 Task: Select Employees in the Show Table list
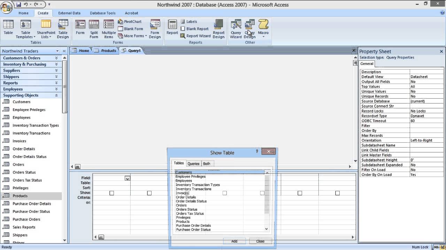(184, 181)
